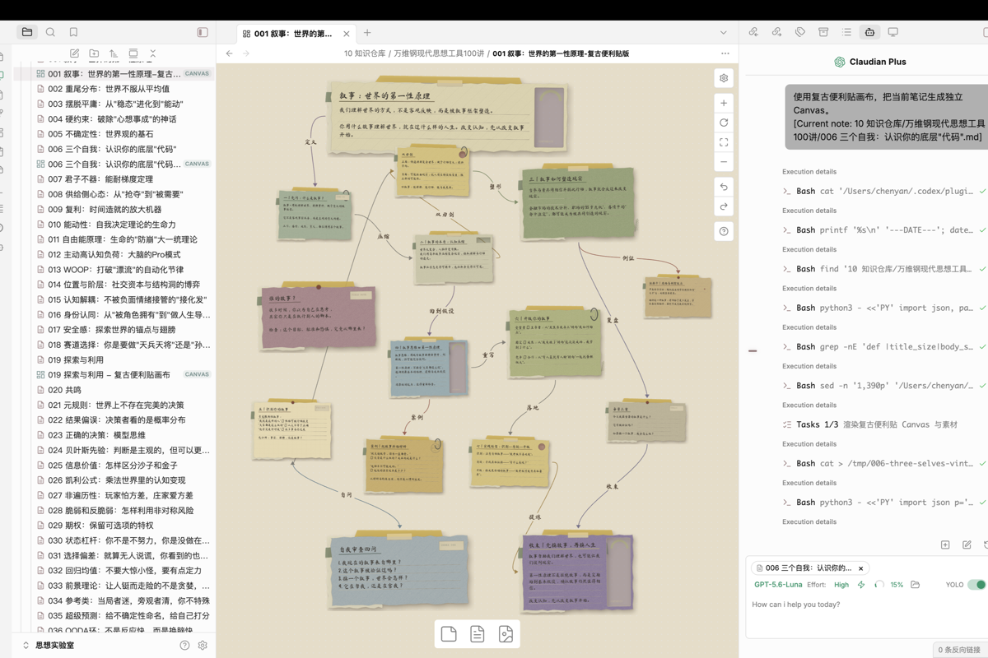The height and width of the screenshot is (658, 988).
Task: Click the 万维钢现代思想工具100讲 breadcrumb
Action: pyautogui.click(x=439, y=53)
